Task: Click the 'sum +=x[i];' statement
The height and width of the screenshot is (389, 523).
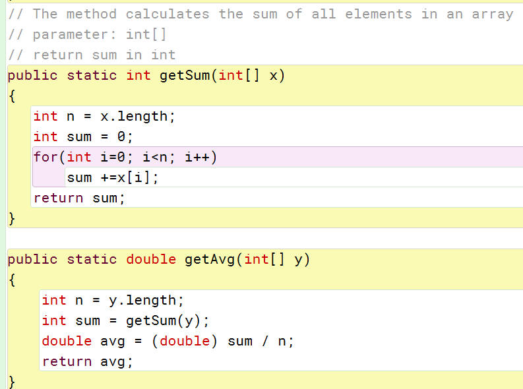Action: coord(113,177)
